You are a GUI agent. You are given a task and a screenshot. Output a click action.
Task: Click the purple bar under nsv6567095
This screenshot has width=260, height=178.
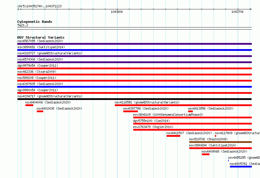tap(134, 44)
